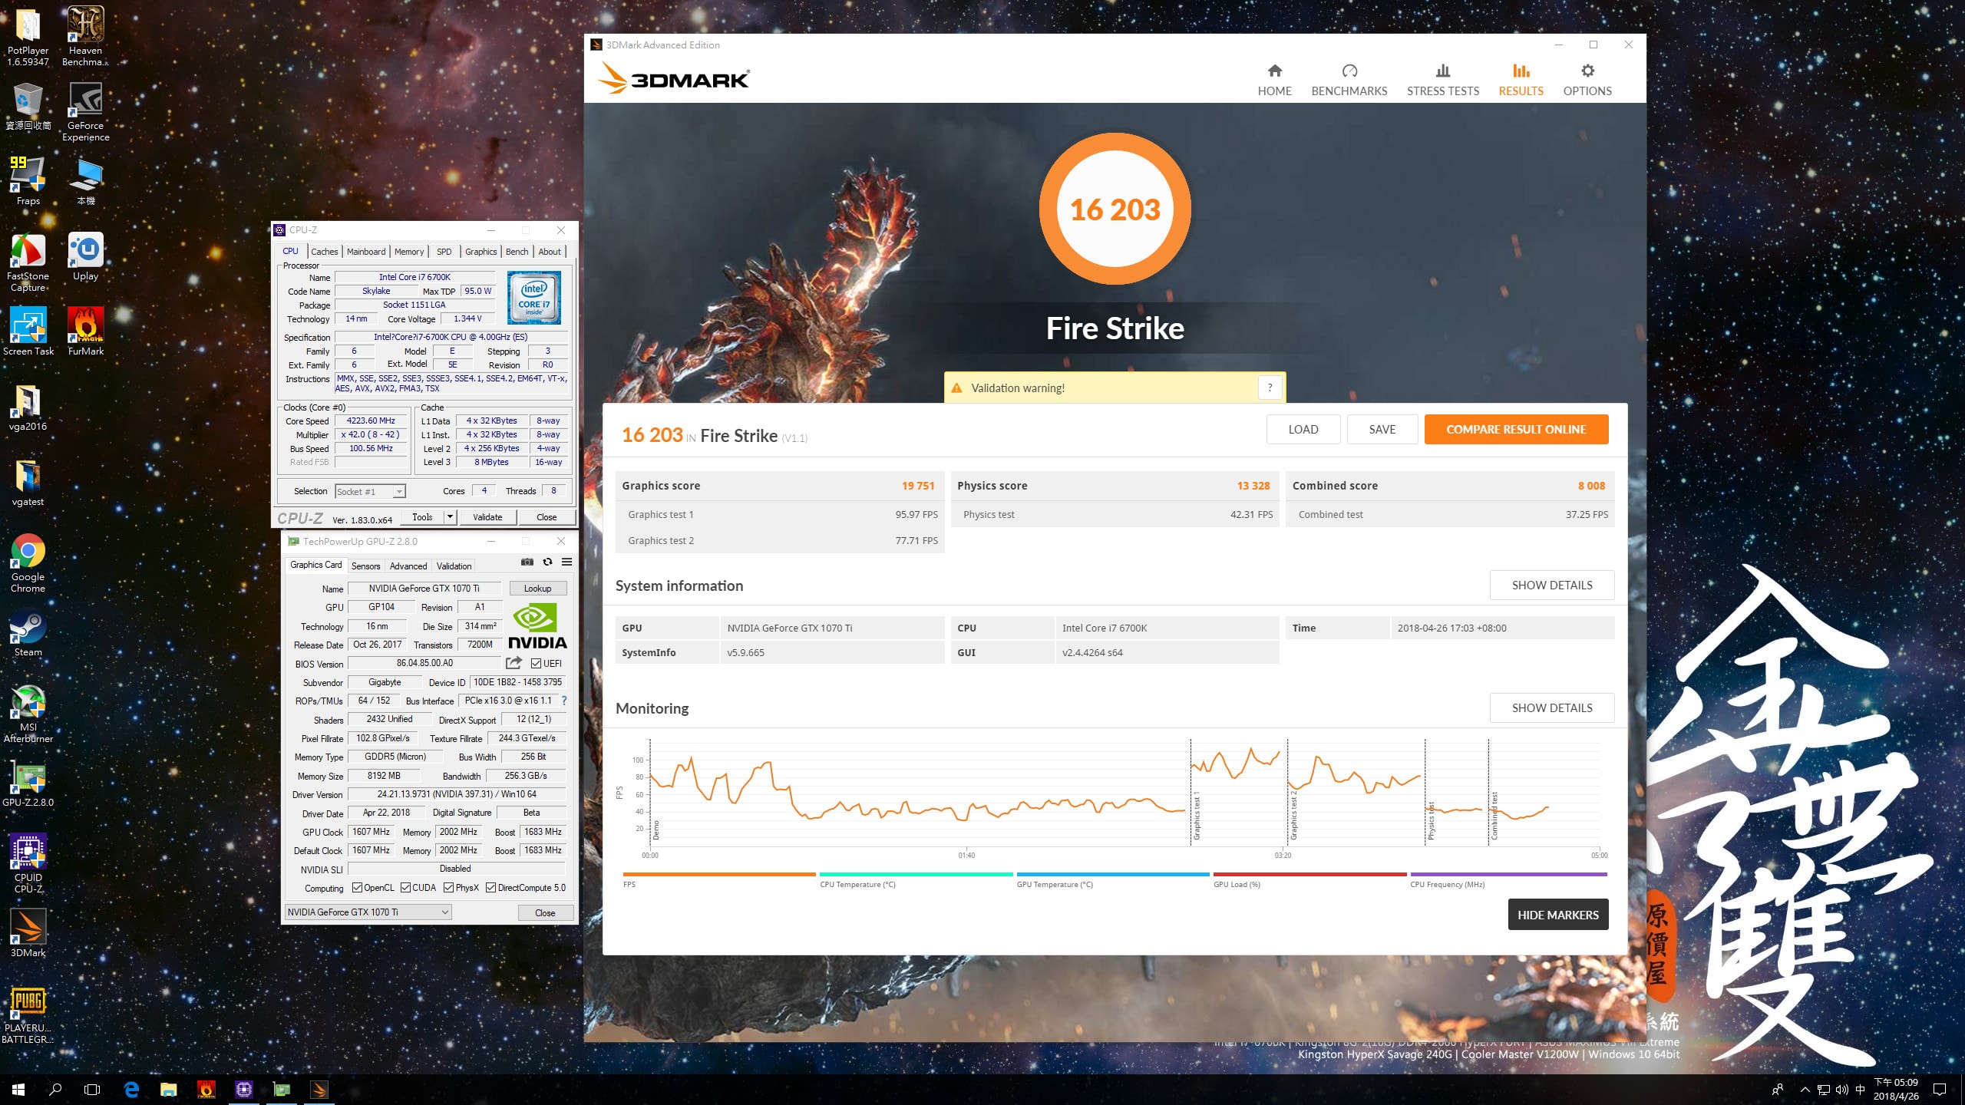Switch to the CPU-Z Caches tab

[324, 252]
